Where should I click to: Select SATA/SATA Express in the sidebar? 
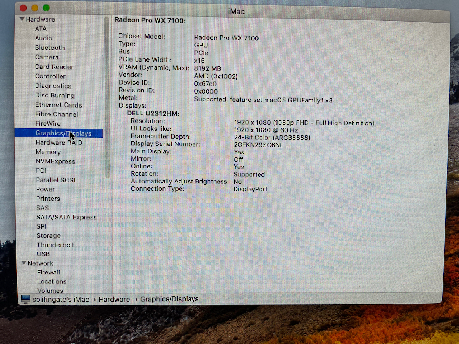(x=66, y=217)
